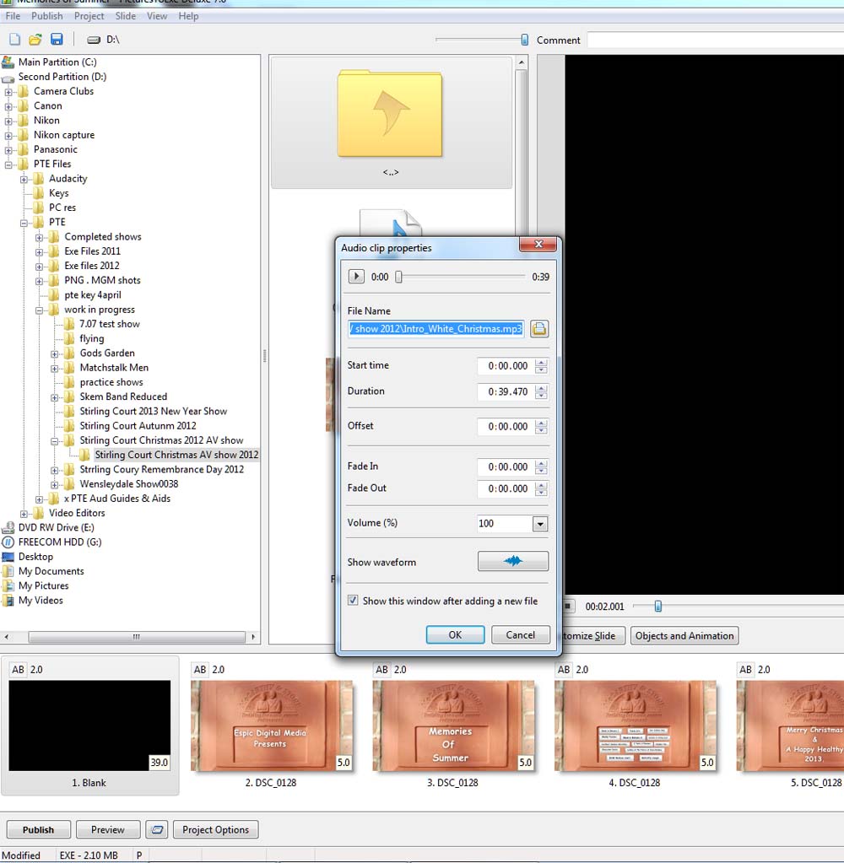Click the New project toolbar icon
Screen dimensions: 844x863
click(14, 40)
